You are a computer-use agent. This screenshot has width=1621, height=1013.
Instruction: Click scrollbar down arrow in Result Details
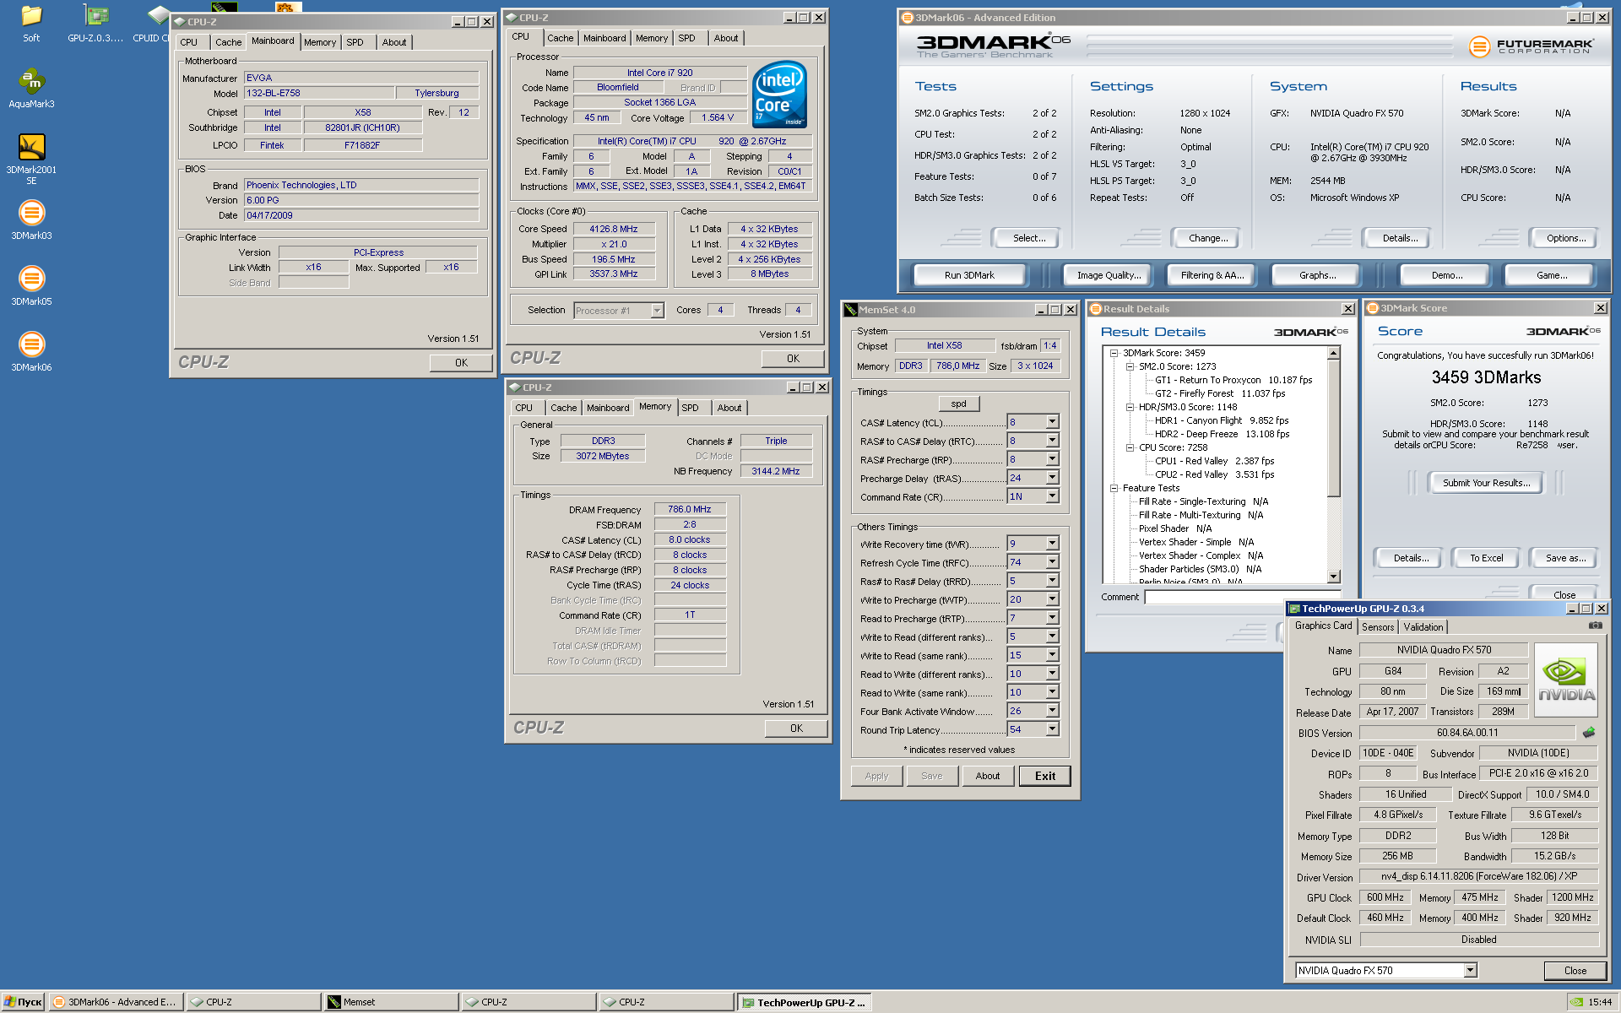[x=1334, y=577]
